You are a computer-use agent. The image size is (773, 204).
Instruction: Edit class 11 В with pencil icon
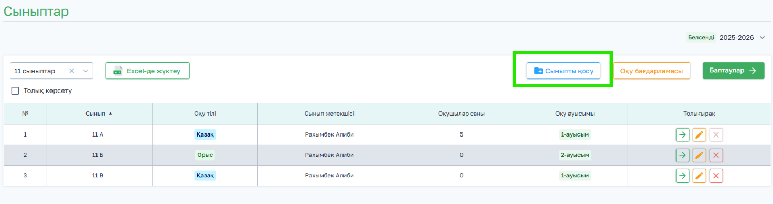pos(699,175)
